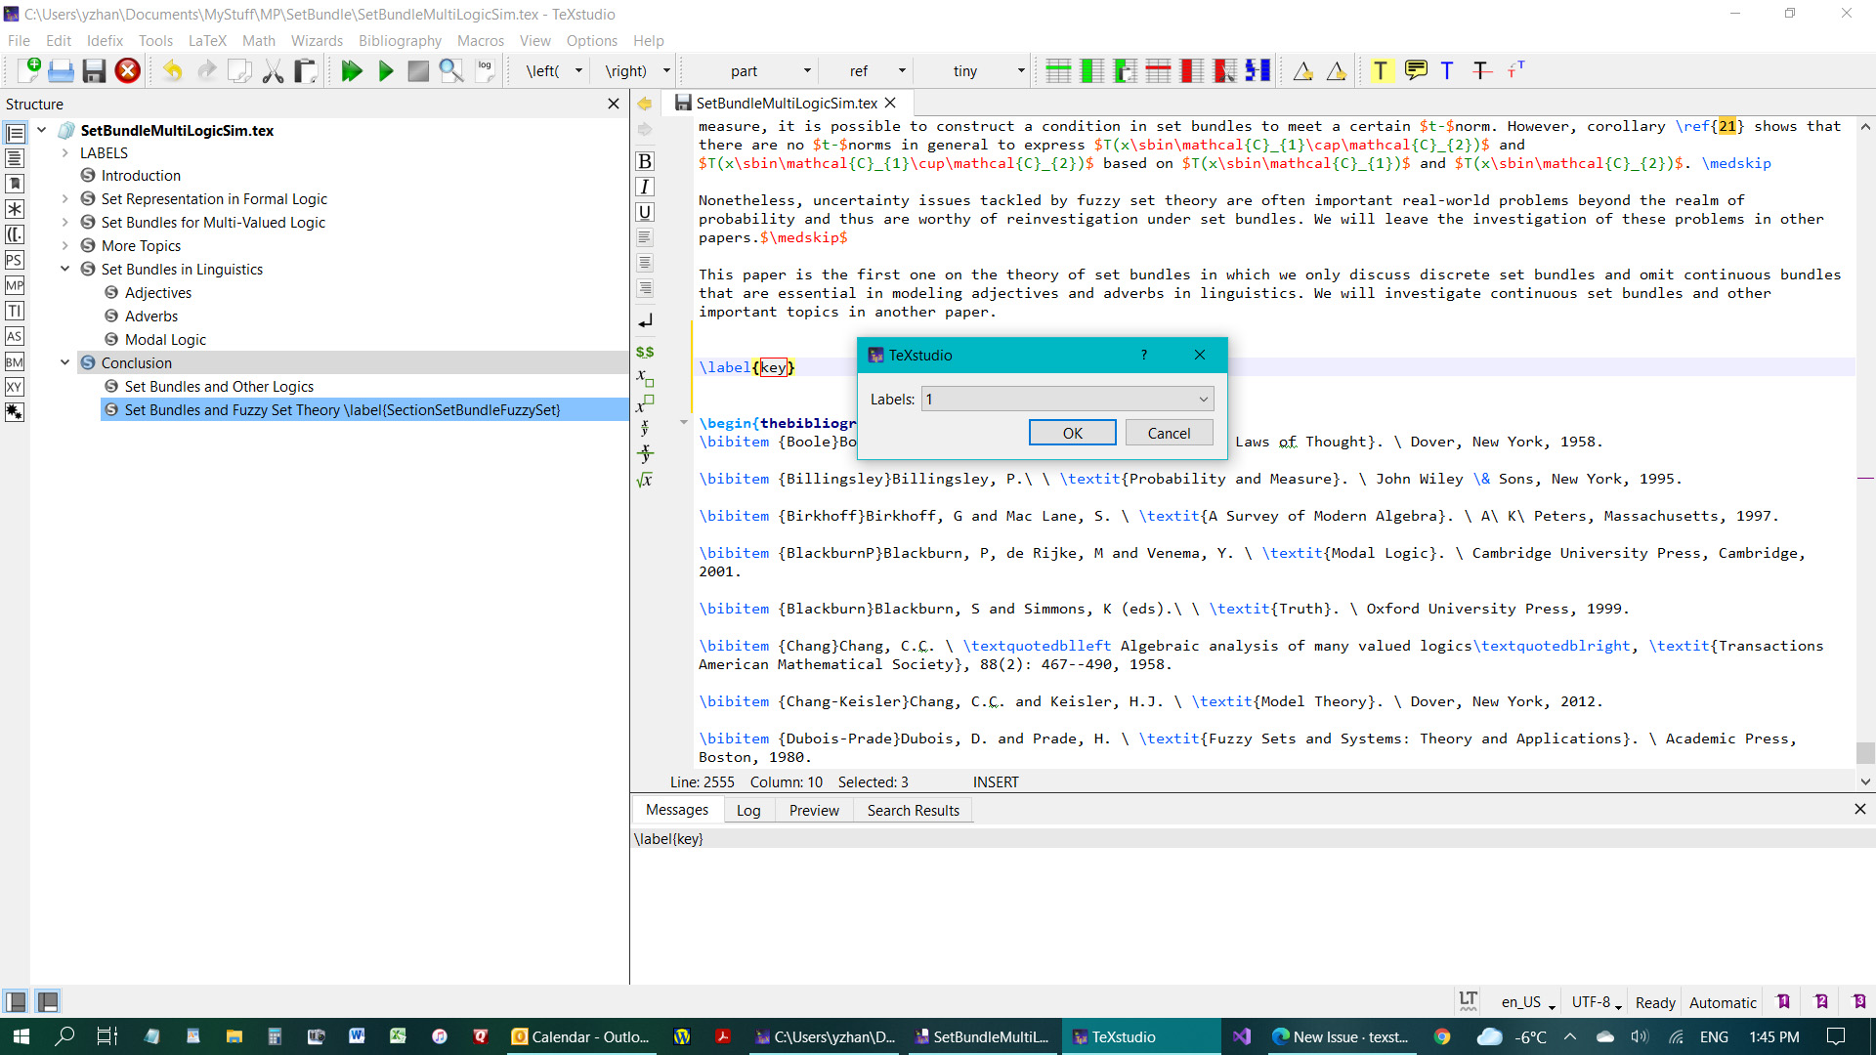Click Cancel in the TeXstudio dialog

click(x=1169, y=432)
